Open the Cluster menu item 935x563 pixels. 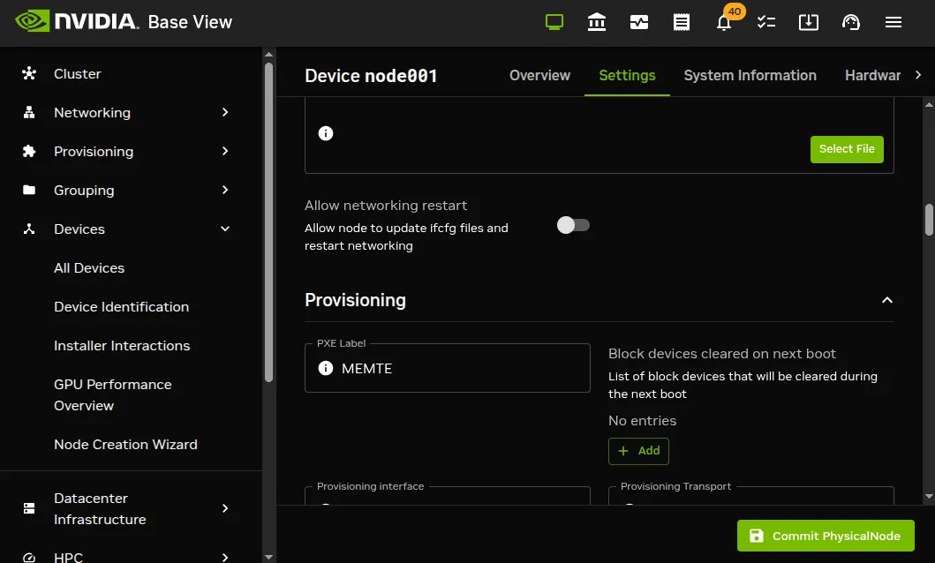pyautogui.click(x=77, y=73)
